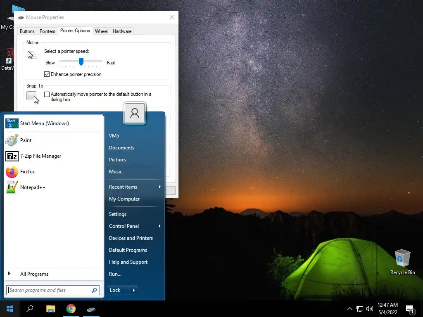Open Firefox from the start menu
Screen dimensions: 423x317
(53, 172)
